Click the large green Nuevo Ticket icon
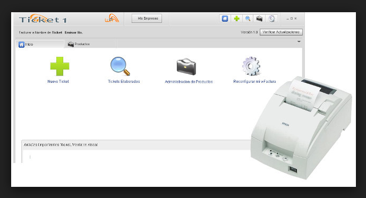Image resolution: width=366 pixels, height=198 pixels. point(59,66)
